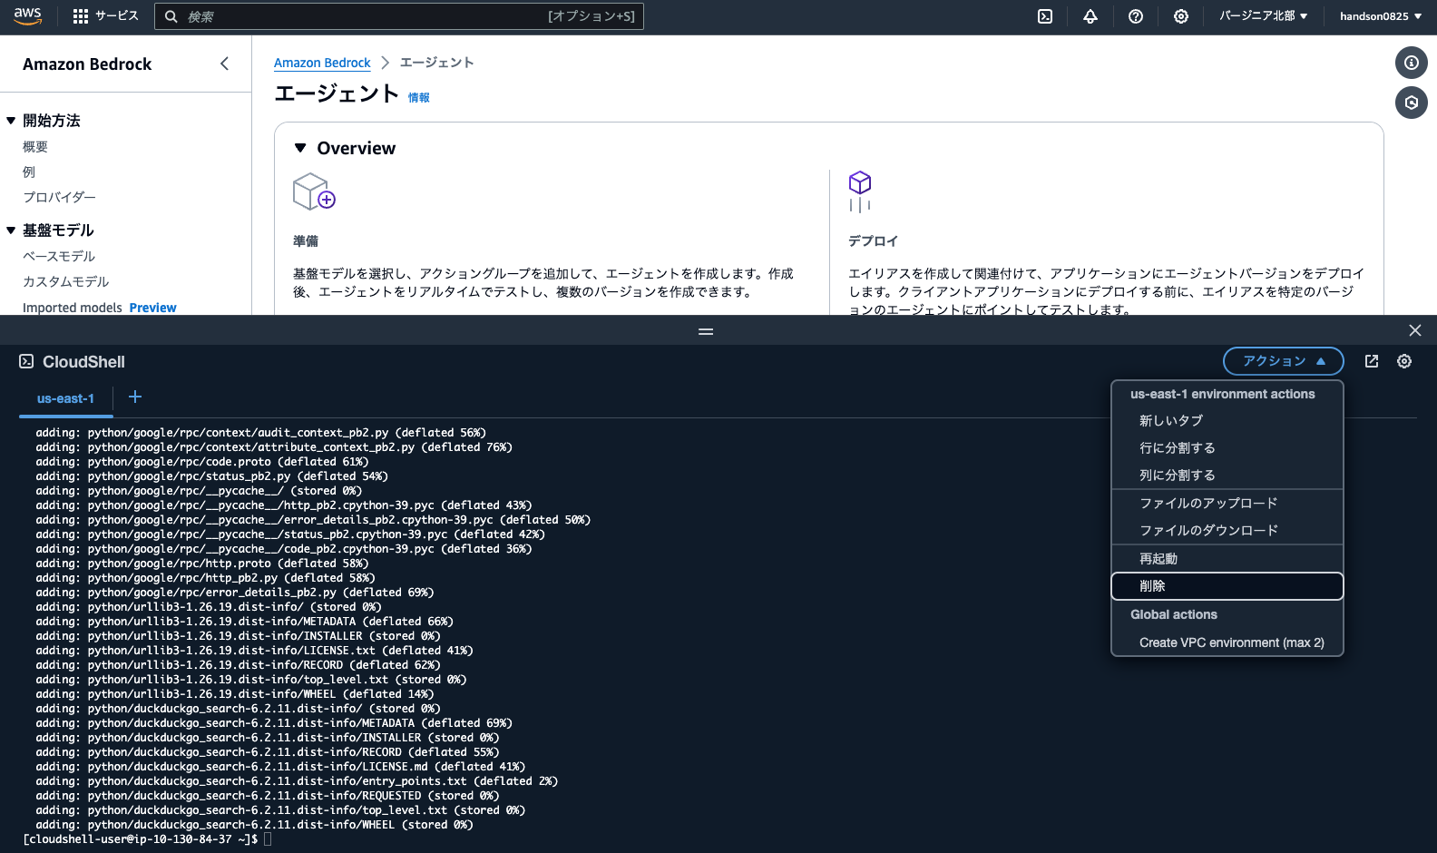This screenshot has width=1437, height=853.
Task: Open the top navigation settings gear
Action: (1181, 16)
